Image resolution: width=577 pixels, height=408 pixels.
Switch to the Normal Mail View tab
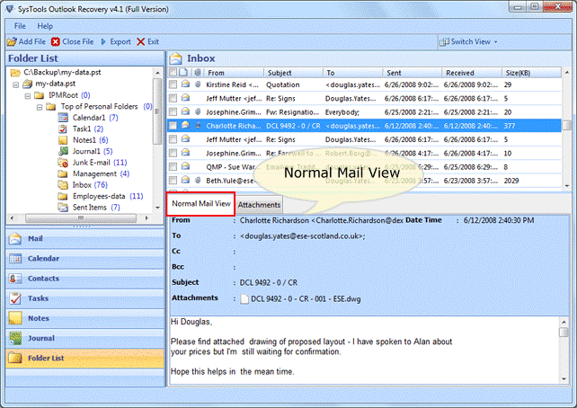(x=201, y=204)
